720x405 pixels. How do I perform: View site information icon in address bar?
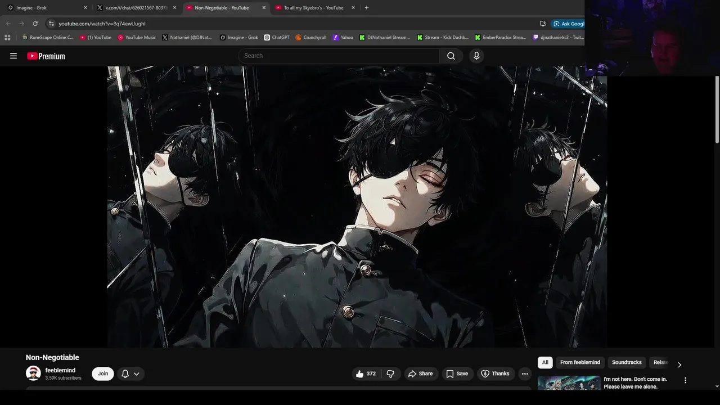click(51, 24)
